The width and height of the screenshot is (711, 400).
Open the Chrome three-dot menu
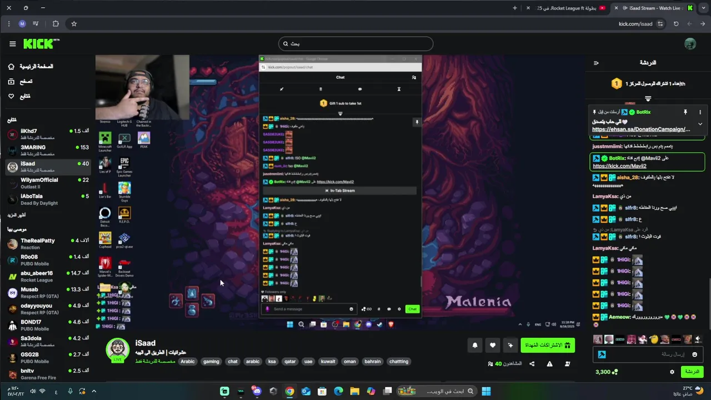point(9,24)
